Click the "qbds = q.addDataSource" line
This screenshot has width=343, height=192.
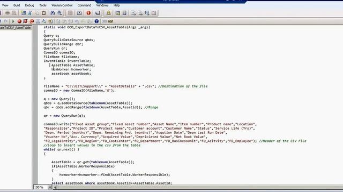pyautogui.click(x=88, y=103)
